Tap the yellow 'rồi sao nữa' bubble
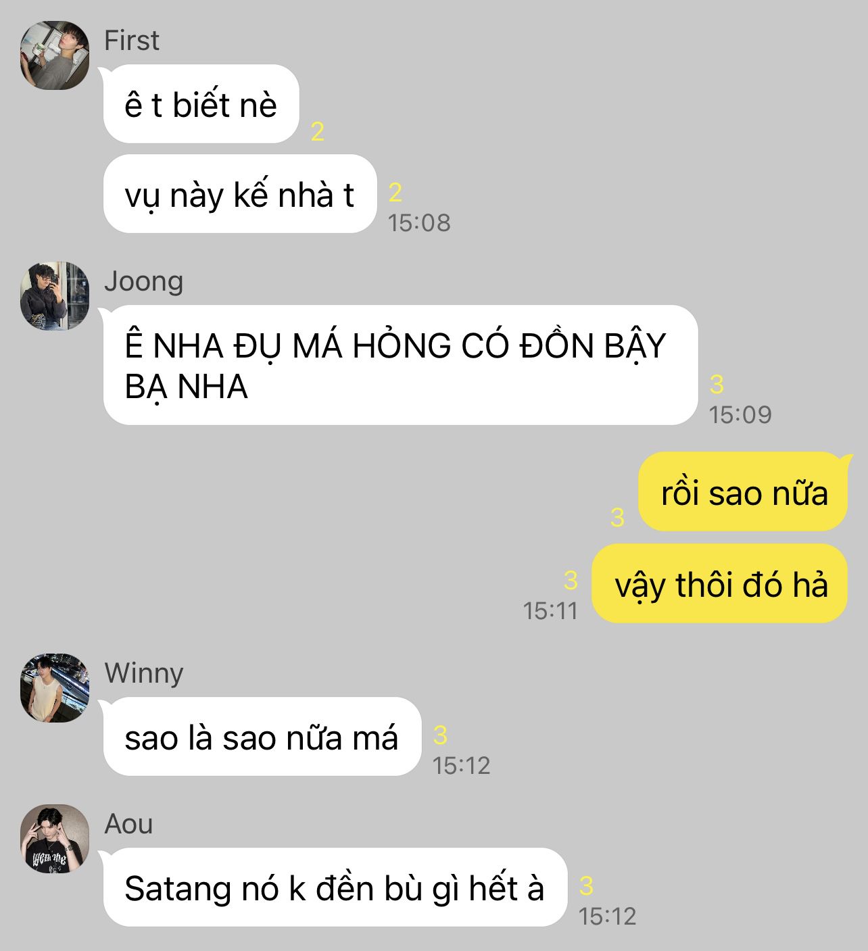The width and height of the screenshot is (868, 951). click(x=743, y=491)
